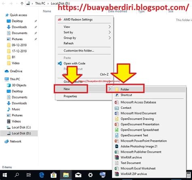Click the WinRAR archive icon
The width and height of the screenshot is (192, 180).
(117, 157)
